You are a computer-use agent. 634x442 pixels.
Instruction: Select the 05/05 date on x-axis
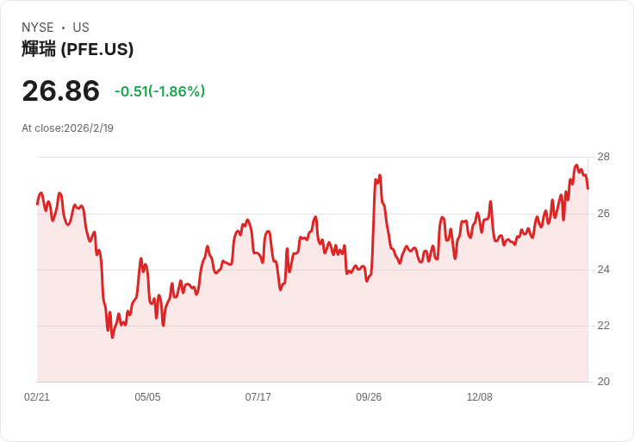pos(147,397)
